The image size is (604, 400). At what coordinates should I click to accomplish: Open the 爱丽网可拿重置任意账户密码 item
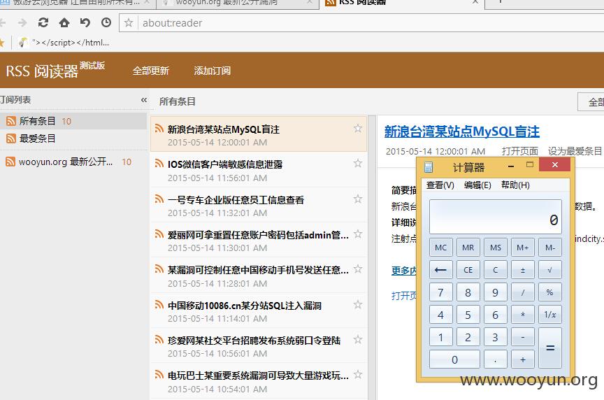pyautogui.click(x=259, y=241)
